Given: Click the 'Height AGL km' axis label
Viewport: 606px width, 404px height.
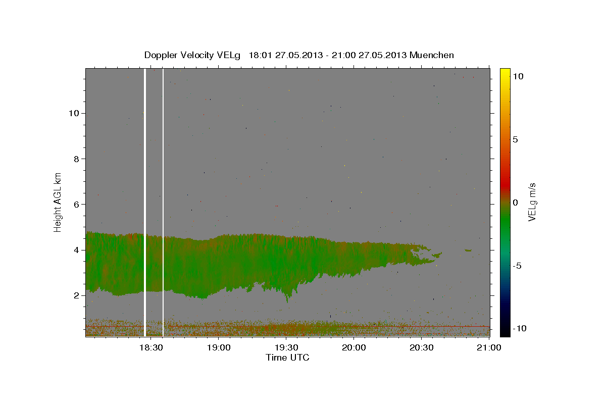Looking at the screenshot, I should coord(58,202).
